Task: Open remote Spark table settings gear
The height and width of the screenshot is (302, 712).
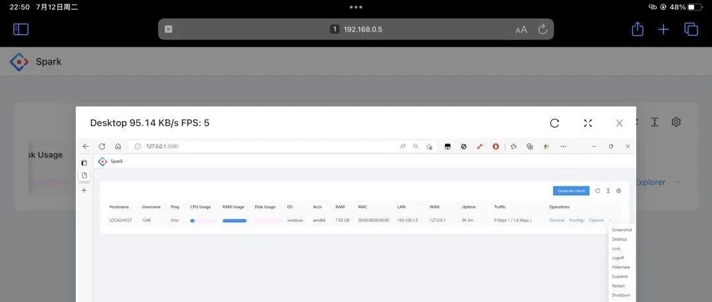Action: pyautogui.click(x=618, y=191)
